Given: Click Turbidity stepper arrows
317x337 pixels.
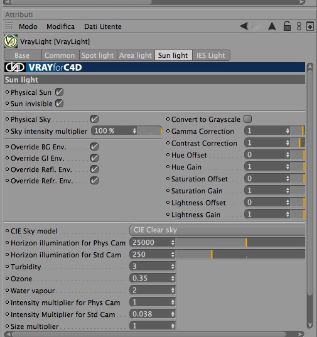Looking at the screenshot, I should pos(173,267).
